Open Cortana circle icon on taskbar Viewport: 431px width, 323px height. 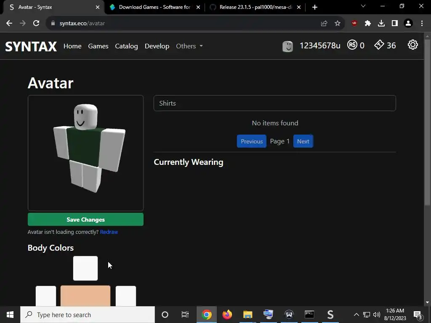click(x=165, y=315)
